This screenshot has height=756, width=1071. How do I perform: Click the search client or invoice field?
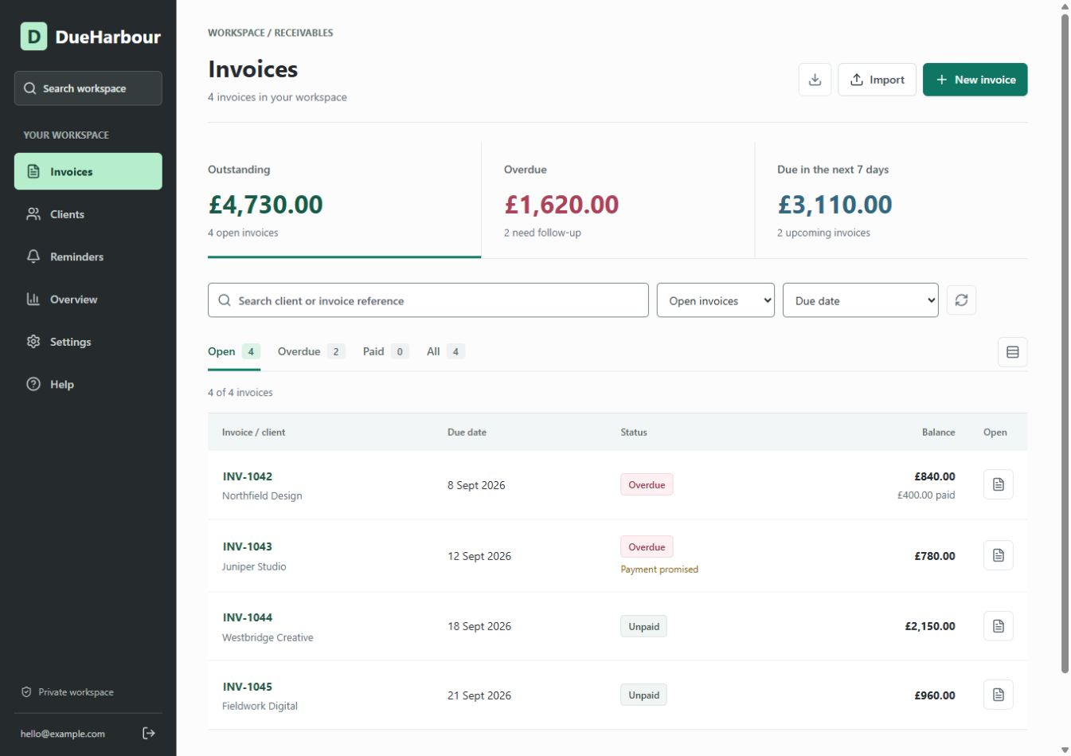tap(428, 300)
